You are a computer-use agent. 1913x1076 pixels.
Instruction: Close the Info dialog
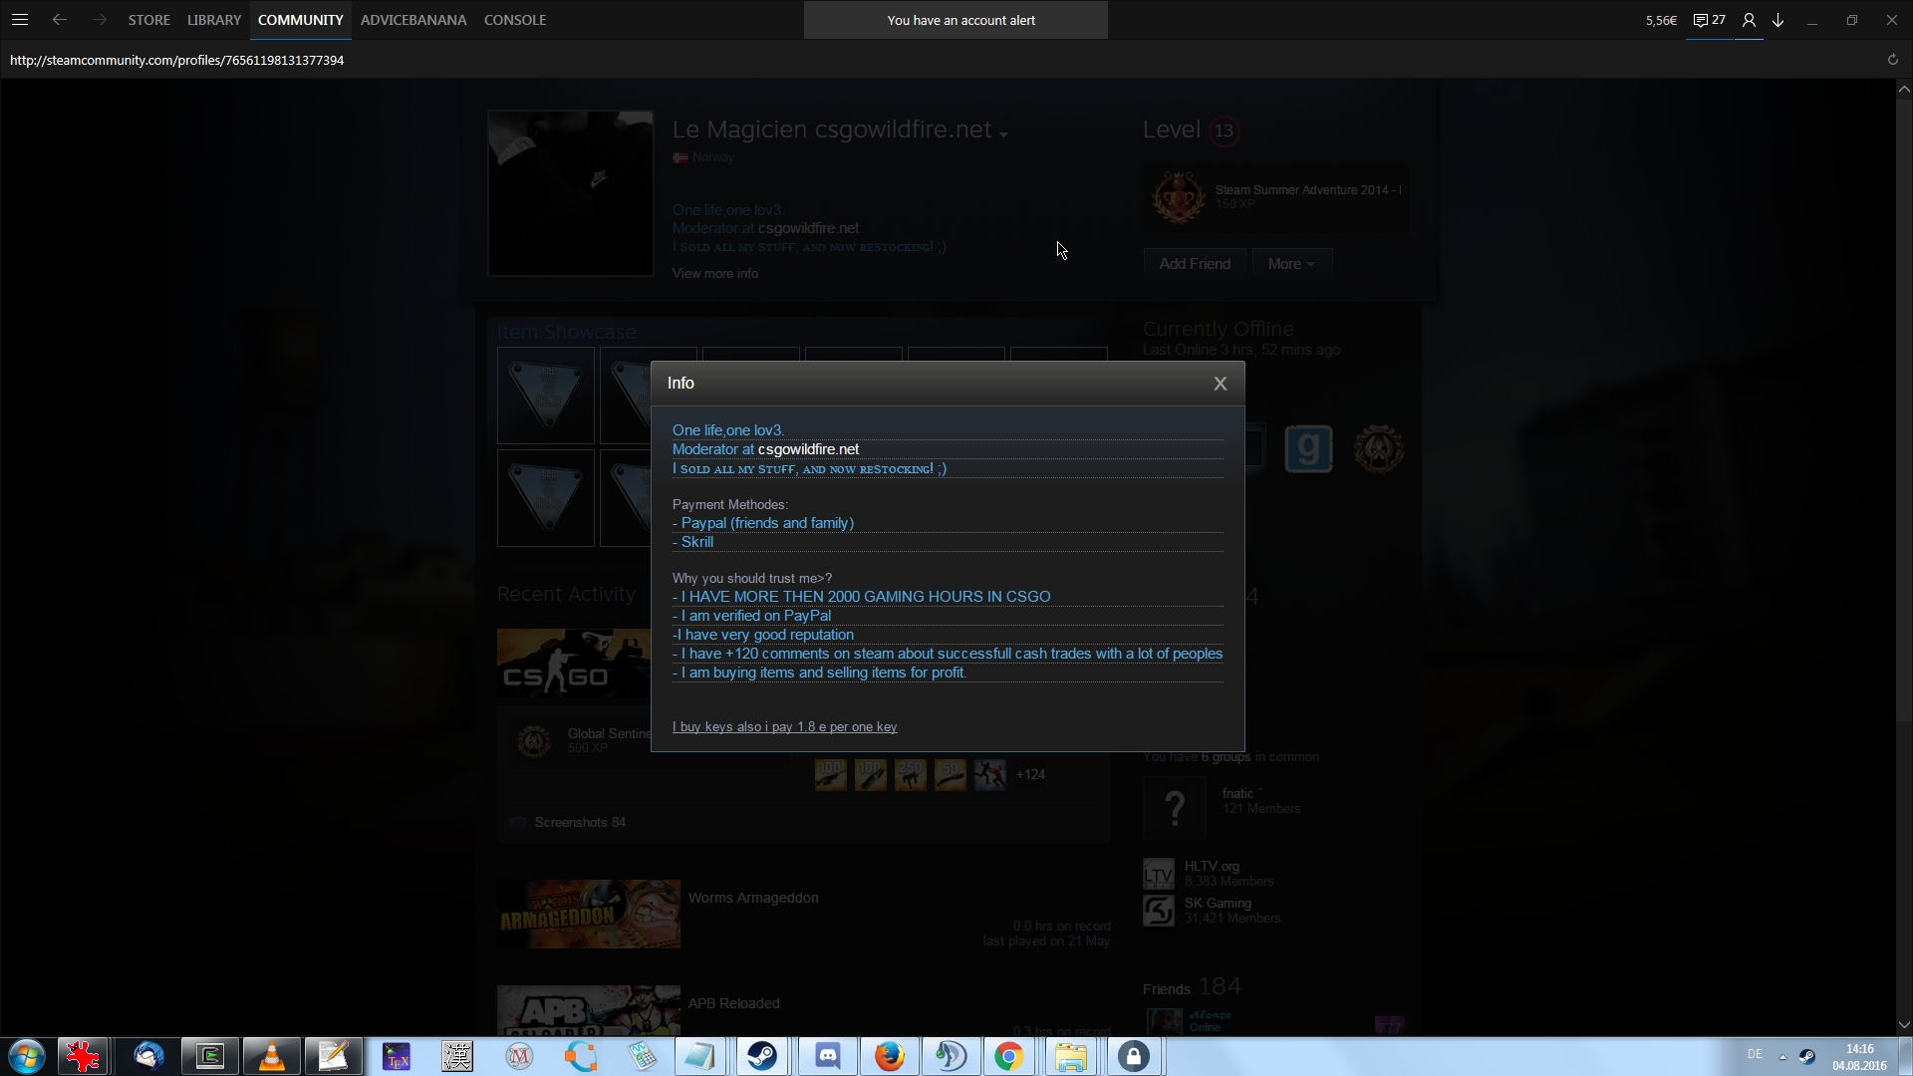pos(1220,384)
